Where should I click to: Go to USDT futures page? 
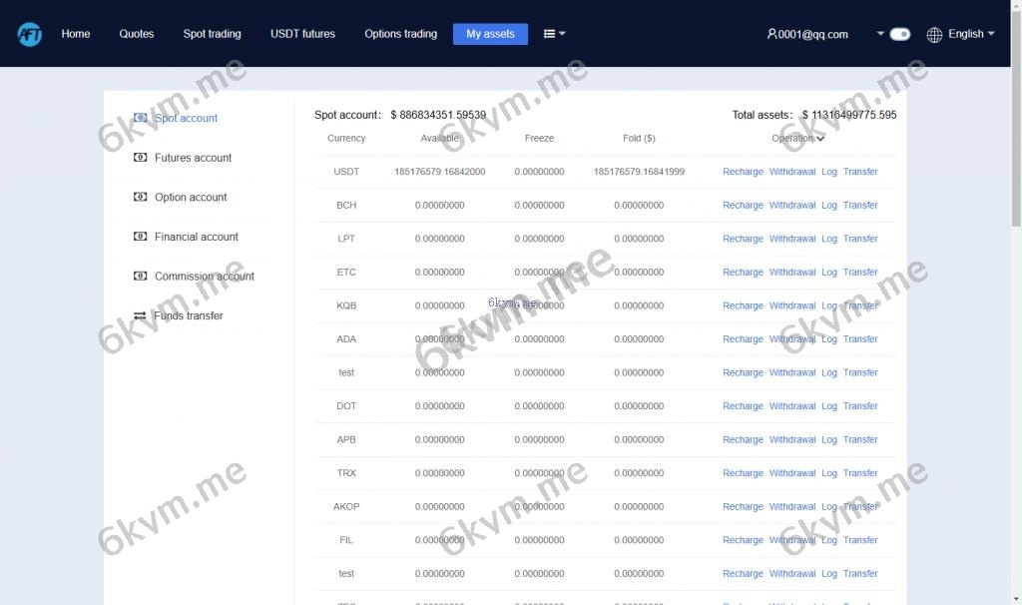pos(302,34)
